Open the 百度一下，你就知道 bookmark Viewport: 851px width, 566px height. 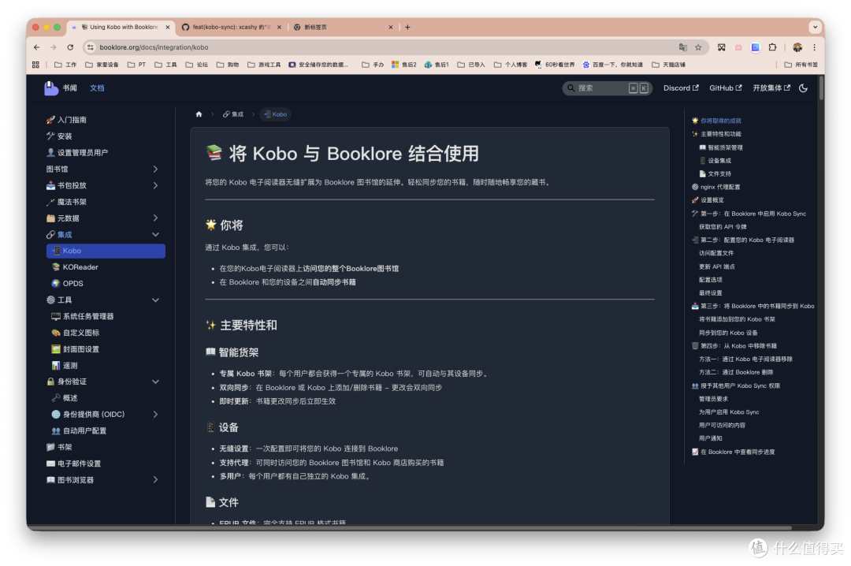613,65
